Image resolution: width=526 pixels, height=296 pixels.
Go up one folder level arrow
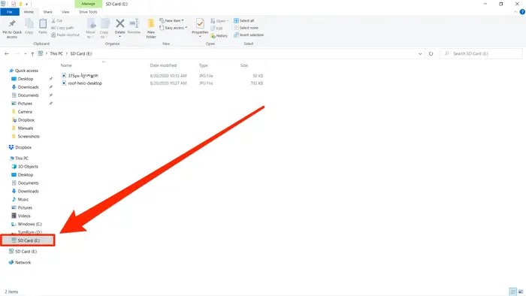point(32,53)
